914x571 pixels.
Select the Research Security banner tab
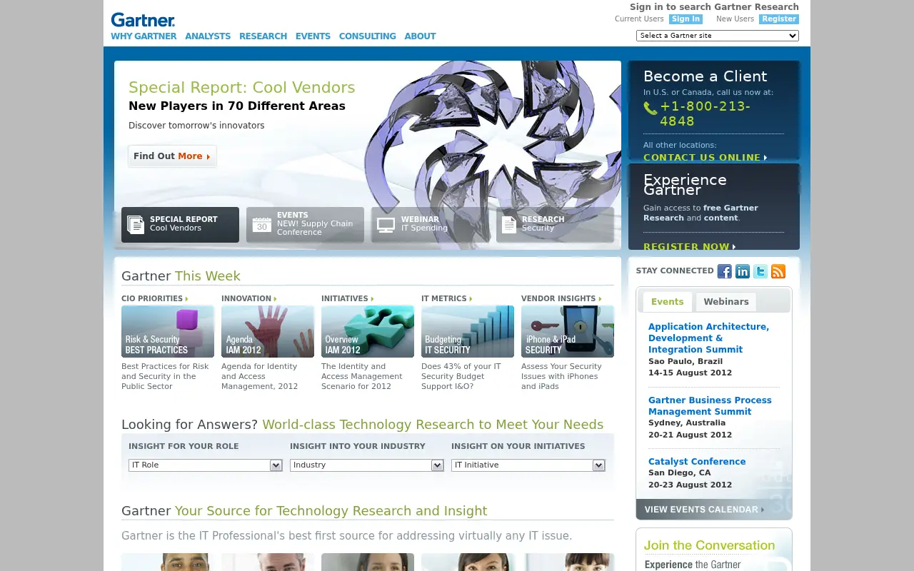point(555,225)
